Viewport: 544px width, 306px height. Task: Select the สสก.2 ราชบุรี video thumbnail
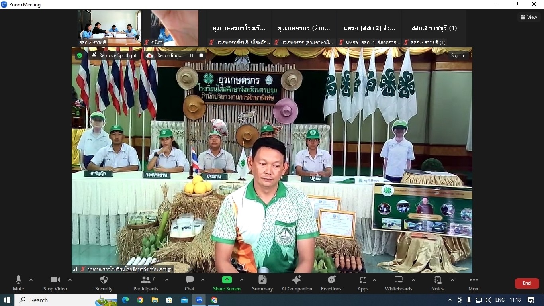click(110, 28)
